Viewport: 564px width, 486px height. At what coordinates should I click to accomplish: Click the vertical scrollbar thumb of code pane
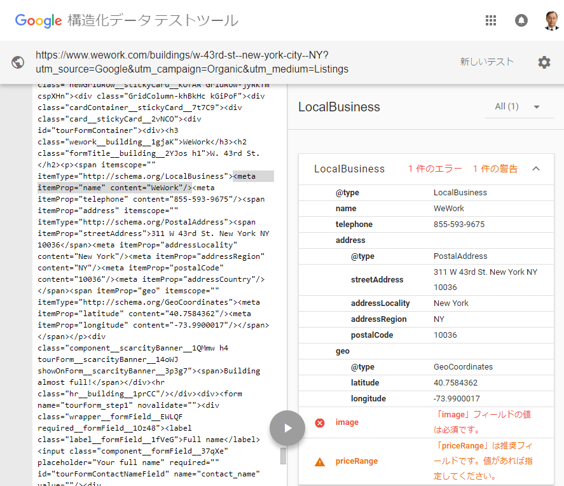[x=283, y=455]
